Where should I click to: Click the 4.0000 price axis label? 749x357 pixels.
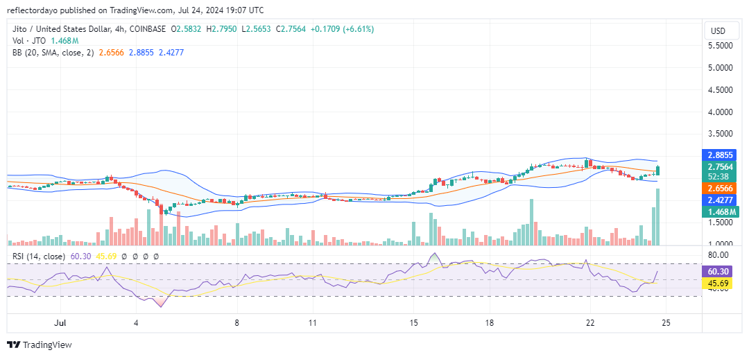pyautogui.click(x=721, y=112)
